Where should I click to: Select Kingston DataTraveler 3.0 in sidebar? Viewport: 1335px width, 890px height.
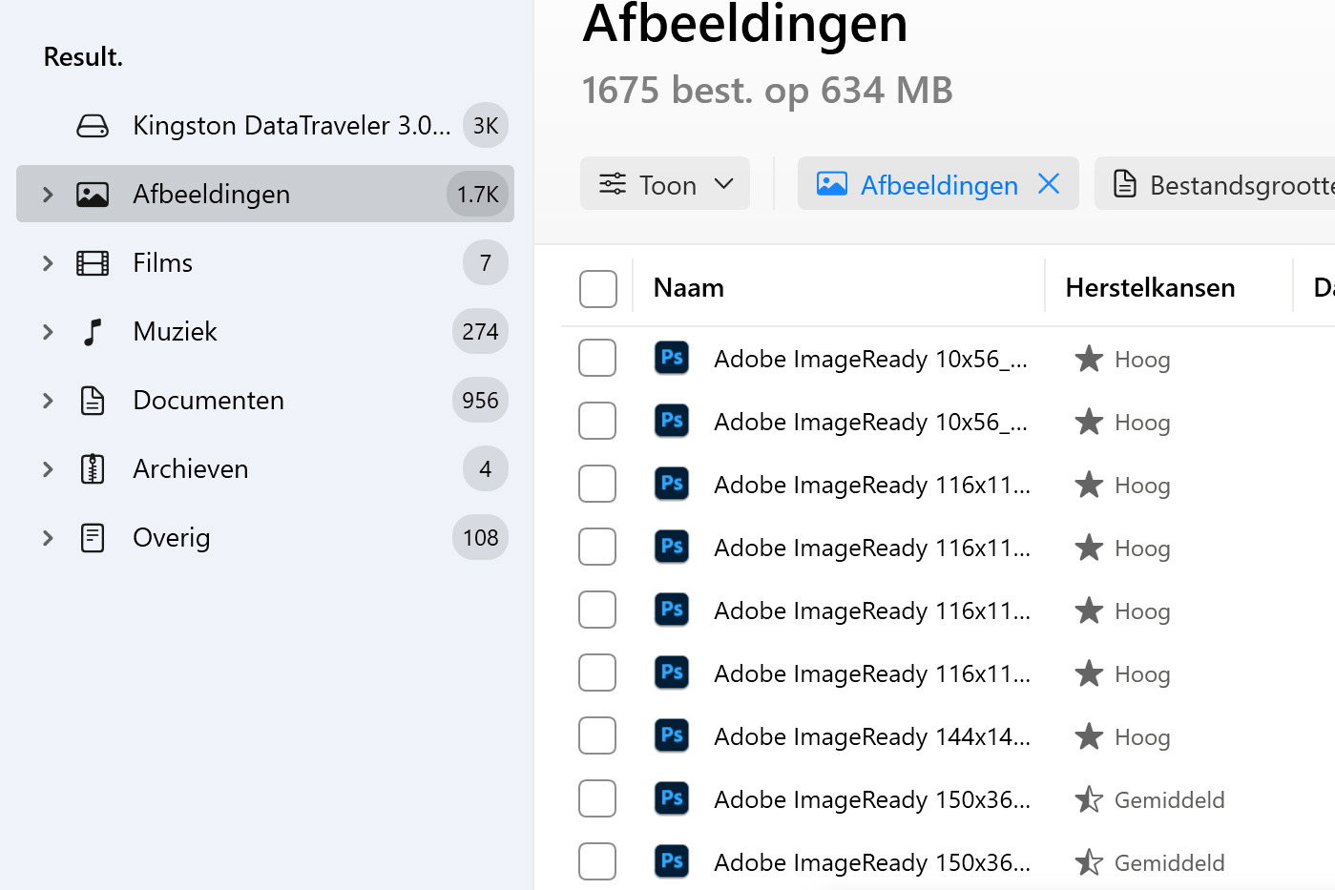[x=265, y=126]
